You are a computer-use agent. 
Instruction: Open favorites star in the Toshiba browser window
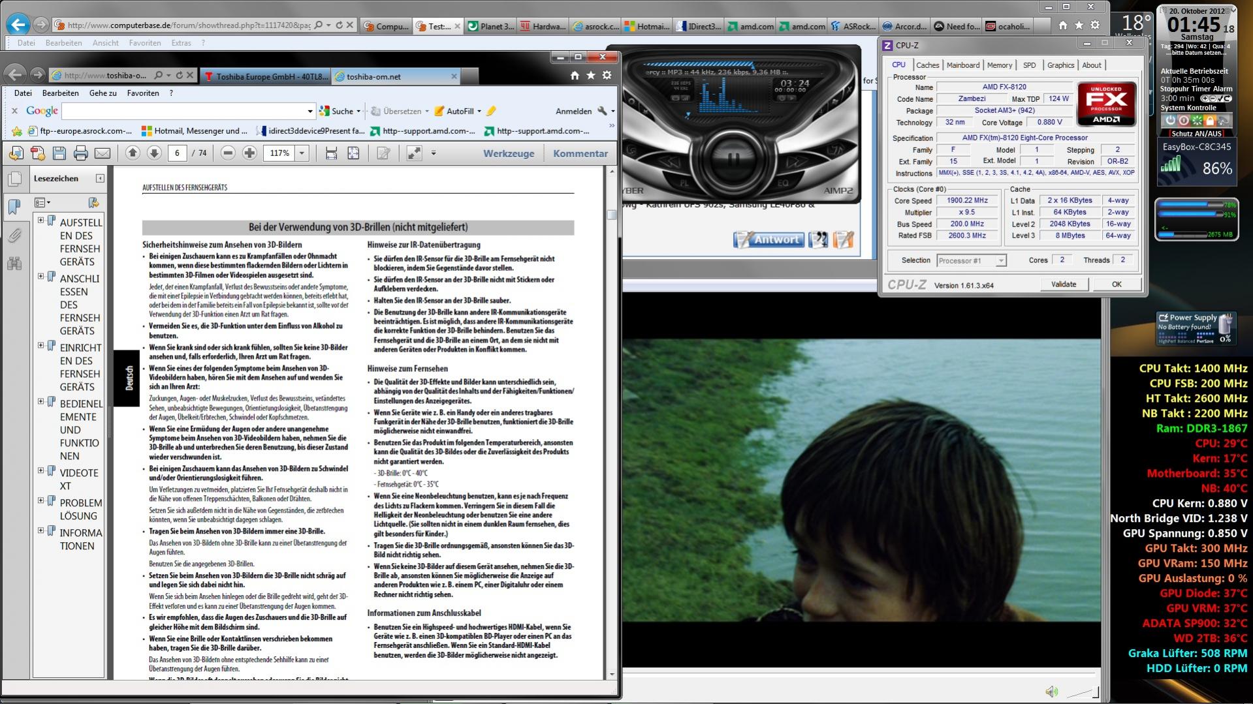click(591, 76)
